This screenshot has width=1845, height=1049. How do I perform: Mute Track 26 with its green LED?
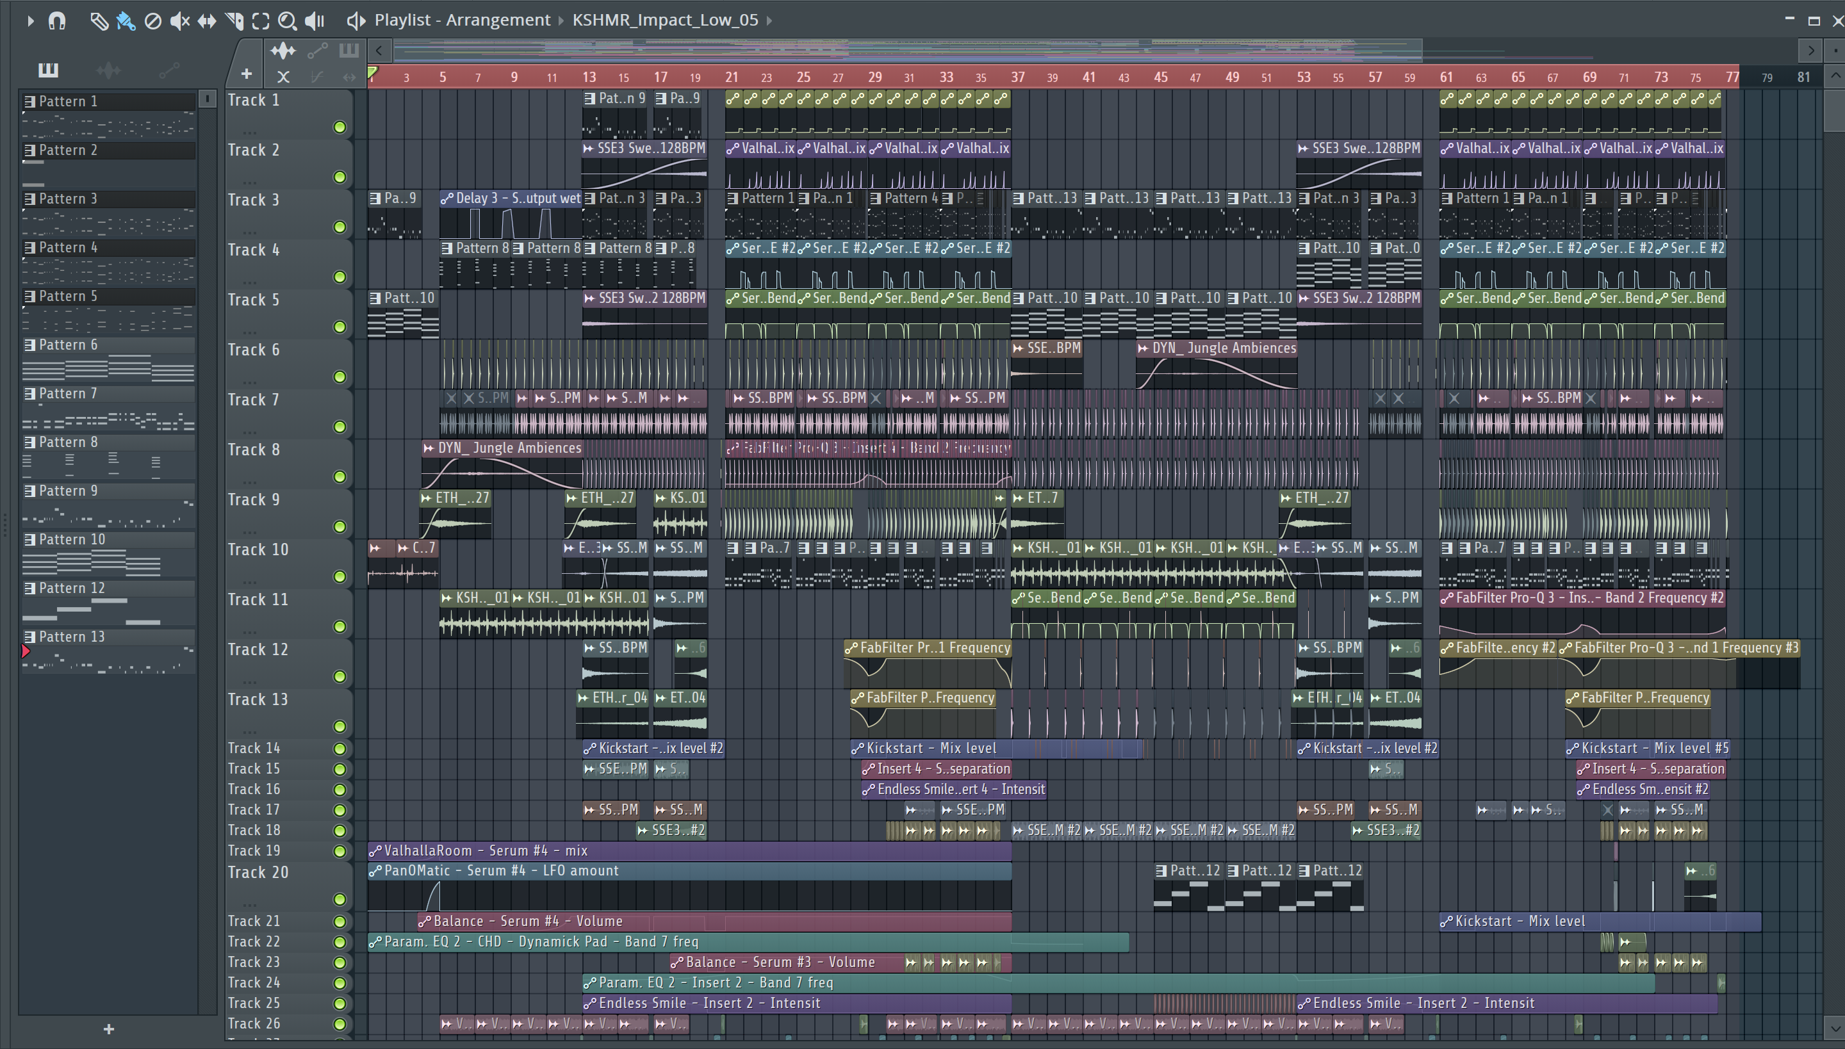click(x=340, y=1024)
